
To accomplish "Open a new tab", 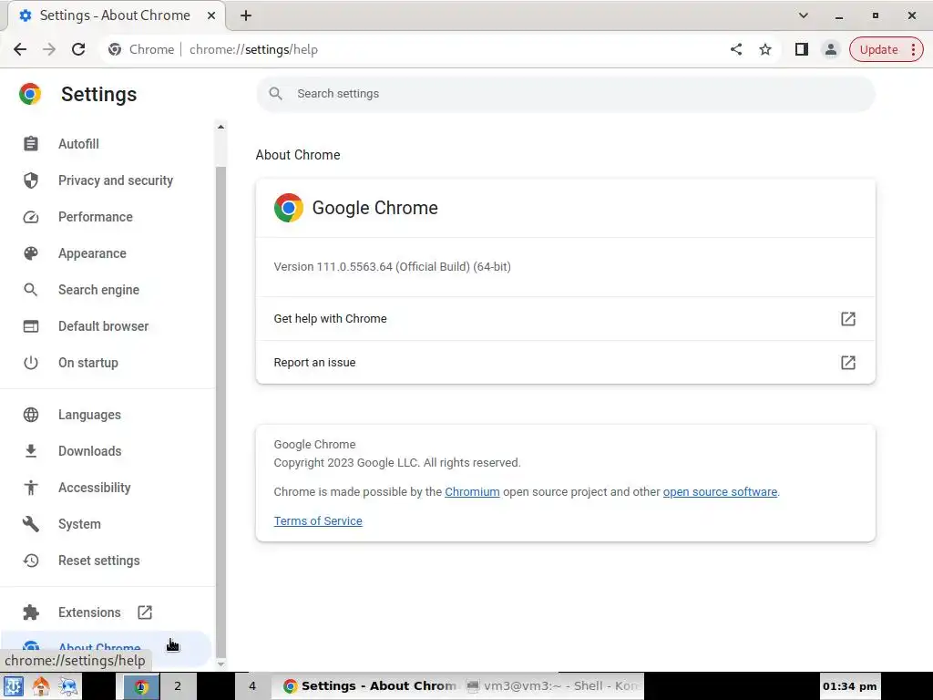I will [246, 15].
